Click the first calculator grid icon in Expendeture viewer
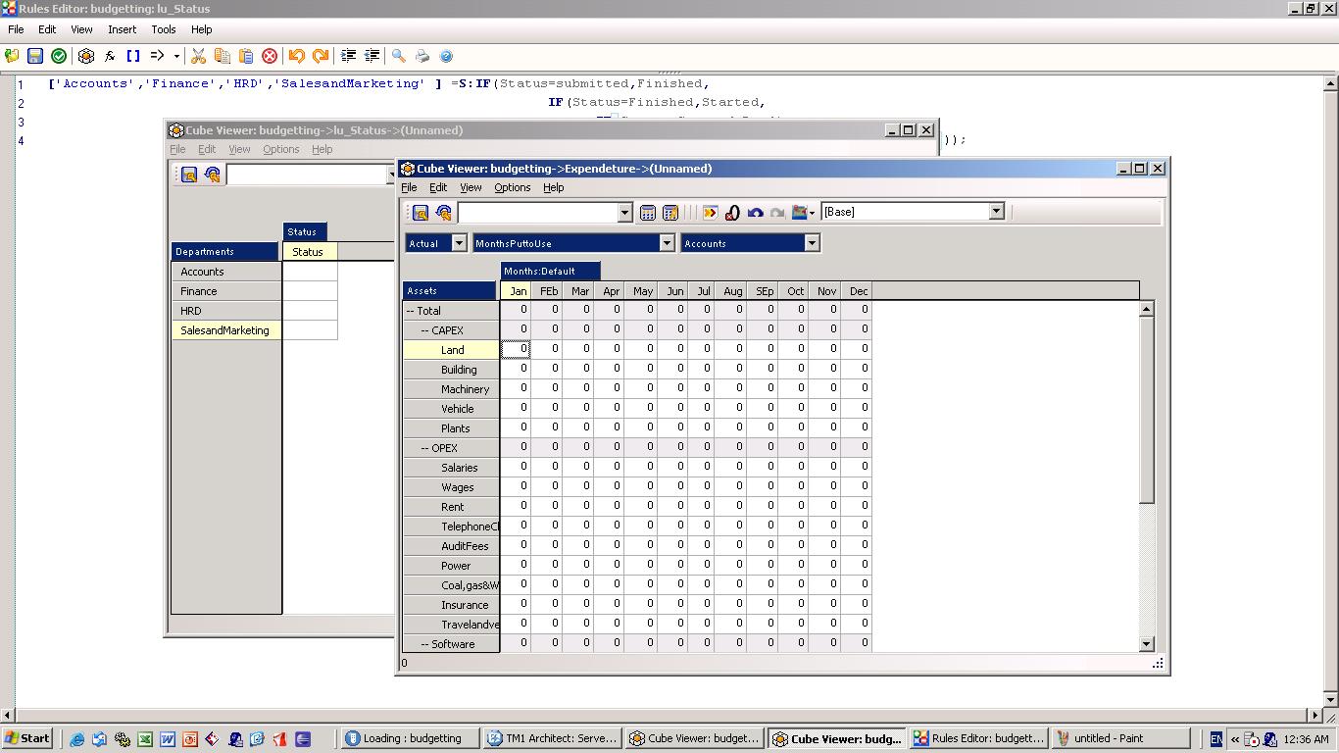The image size is (1339, 753). coord(647,213)
